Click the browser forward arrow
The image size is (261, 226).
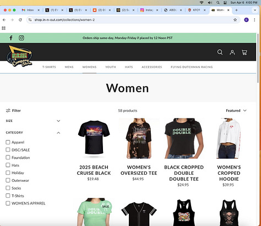click(x=12, y=20)
